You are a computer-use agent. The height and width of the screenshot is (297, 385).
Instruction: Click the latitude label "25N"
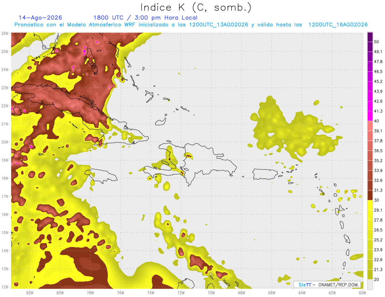pos(5,52)
